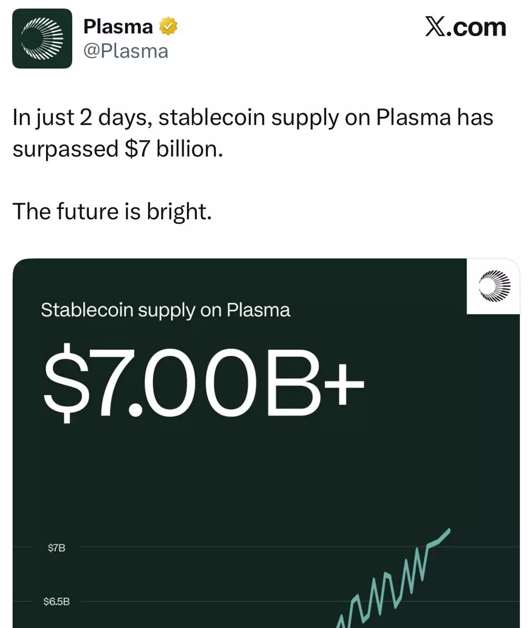This screenshot has height=628, width=532.
Task: Click the $6.5B axis label
Action: 57,602
